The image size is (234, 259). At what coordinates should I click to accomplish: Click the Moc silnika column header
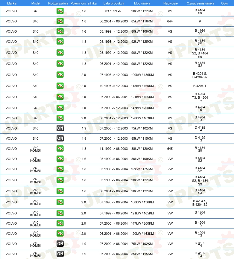click(142, 3)
